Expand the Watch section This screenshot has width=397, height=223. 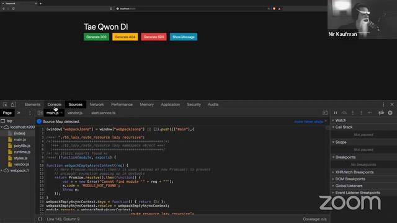[364, 120]
